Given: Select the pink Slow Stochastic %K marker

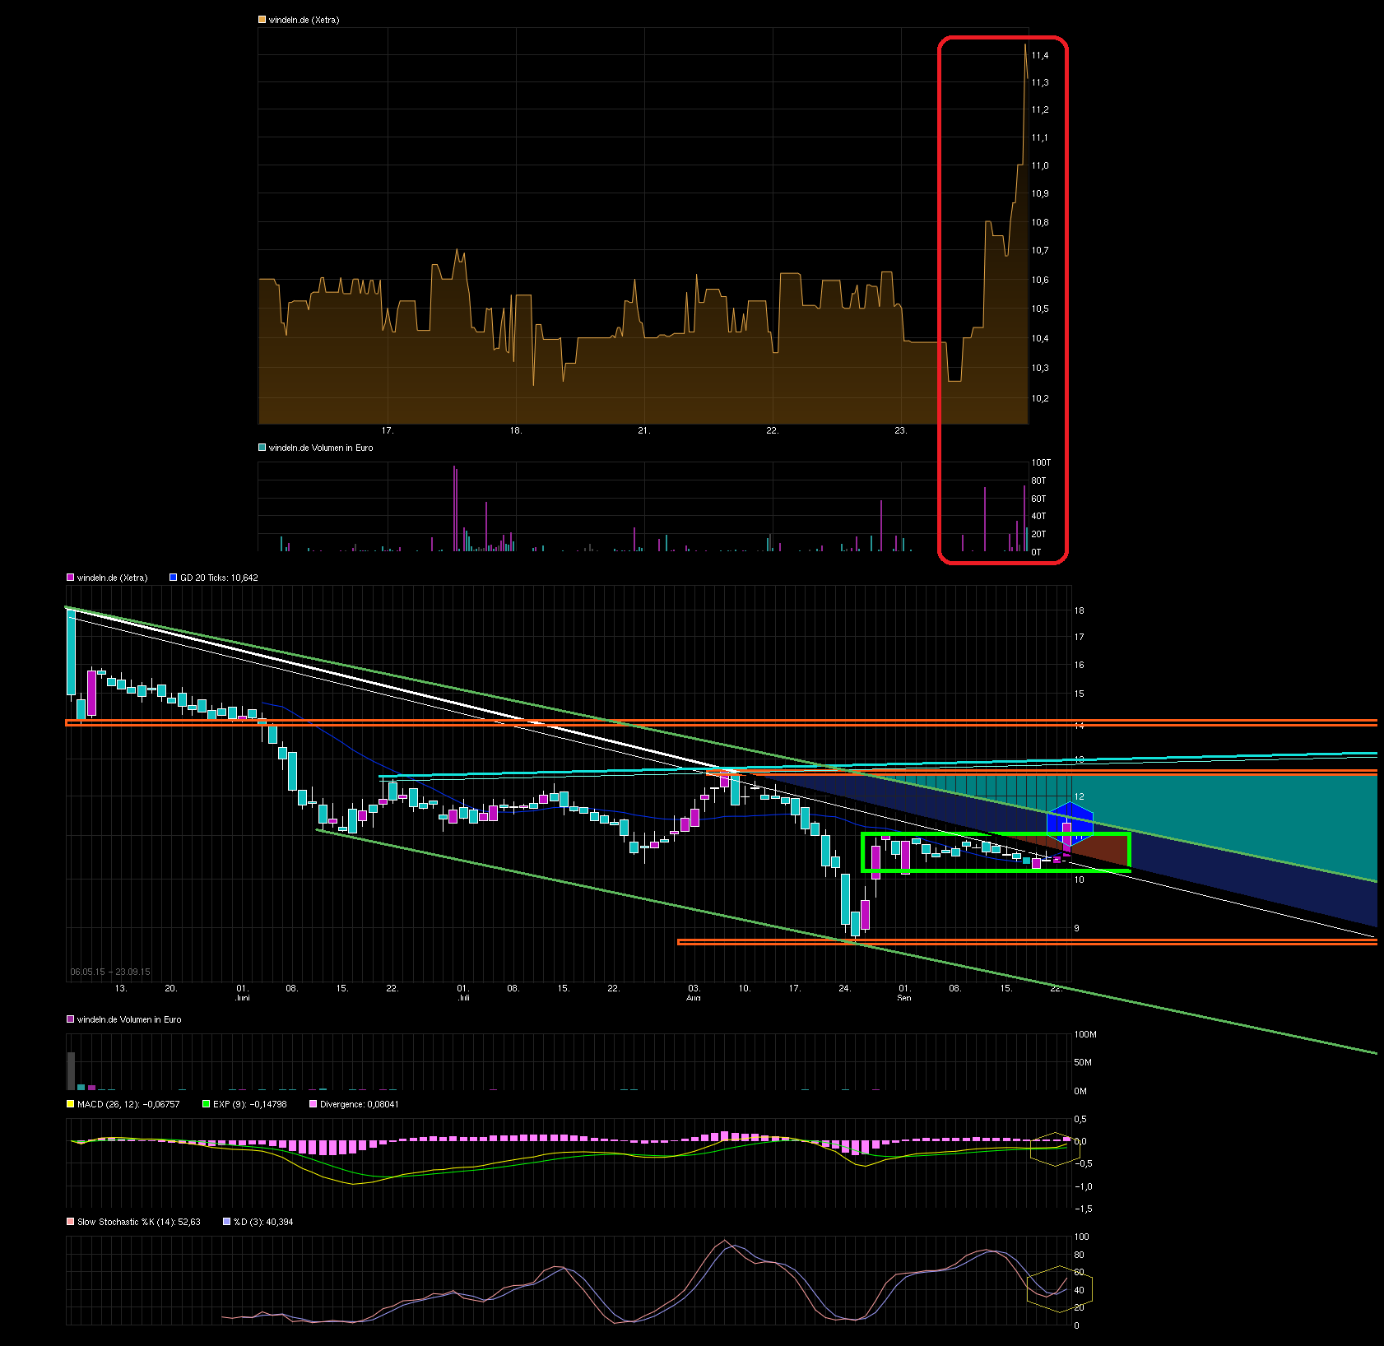Looking at the screenshot, I should tap(71, 1223).
